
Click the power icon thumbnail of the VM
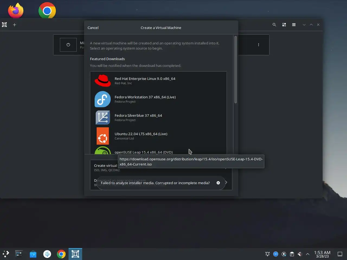click(x=68, y=45)
